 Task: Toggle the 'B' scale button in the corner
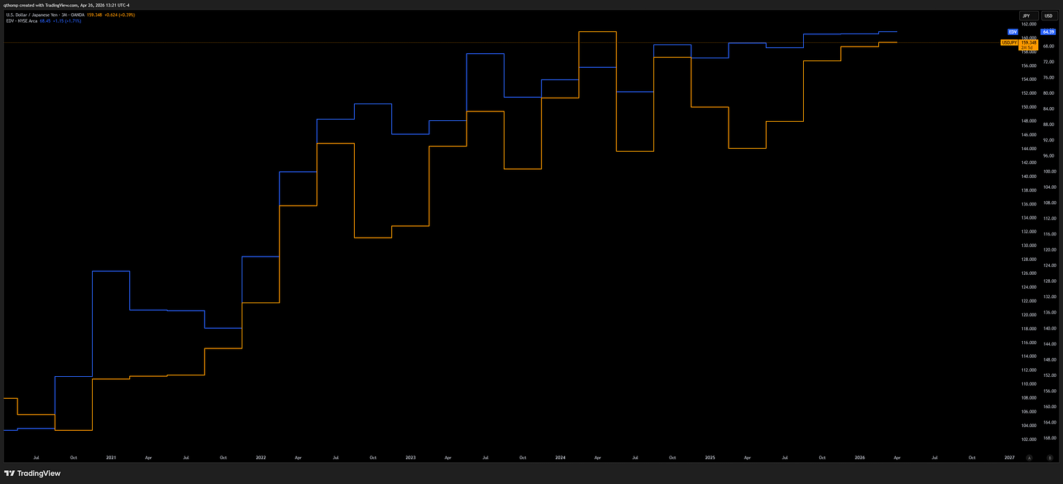click(x=1049, y=458)
